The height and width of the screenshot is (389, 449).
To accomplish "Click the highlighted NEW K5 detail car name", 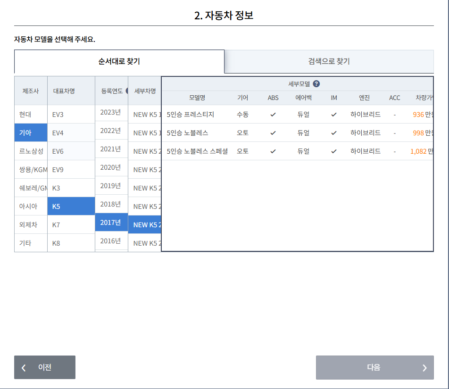I will [x=145, y=224].
